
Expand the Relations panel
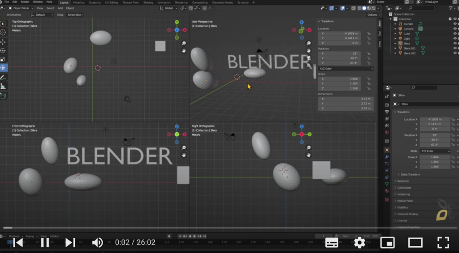[x=403, y=181]
